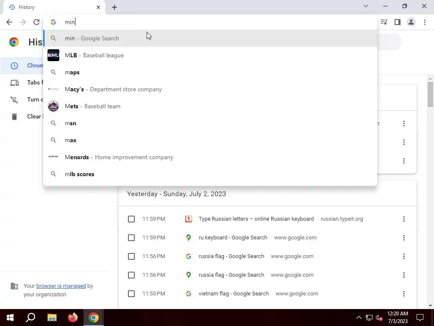Open Chrome's three-dot main menu
The height and width of the screenshot is (326, 434).
pyautogui.click(x=425, y=22)
